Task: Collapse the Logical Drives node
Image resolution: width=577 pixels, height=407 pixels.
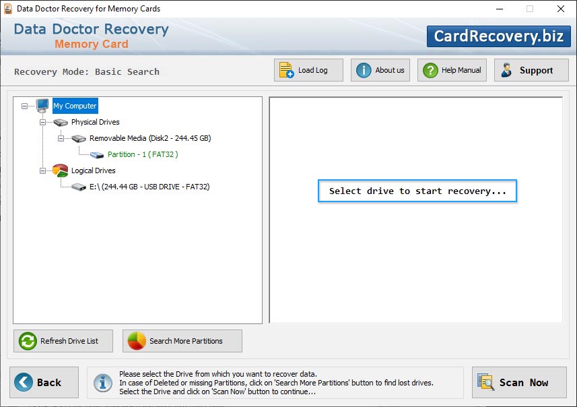Action: point(42,171)
